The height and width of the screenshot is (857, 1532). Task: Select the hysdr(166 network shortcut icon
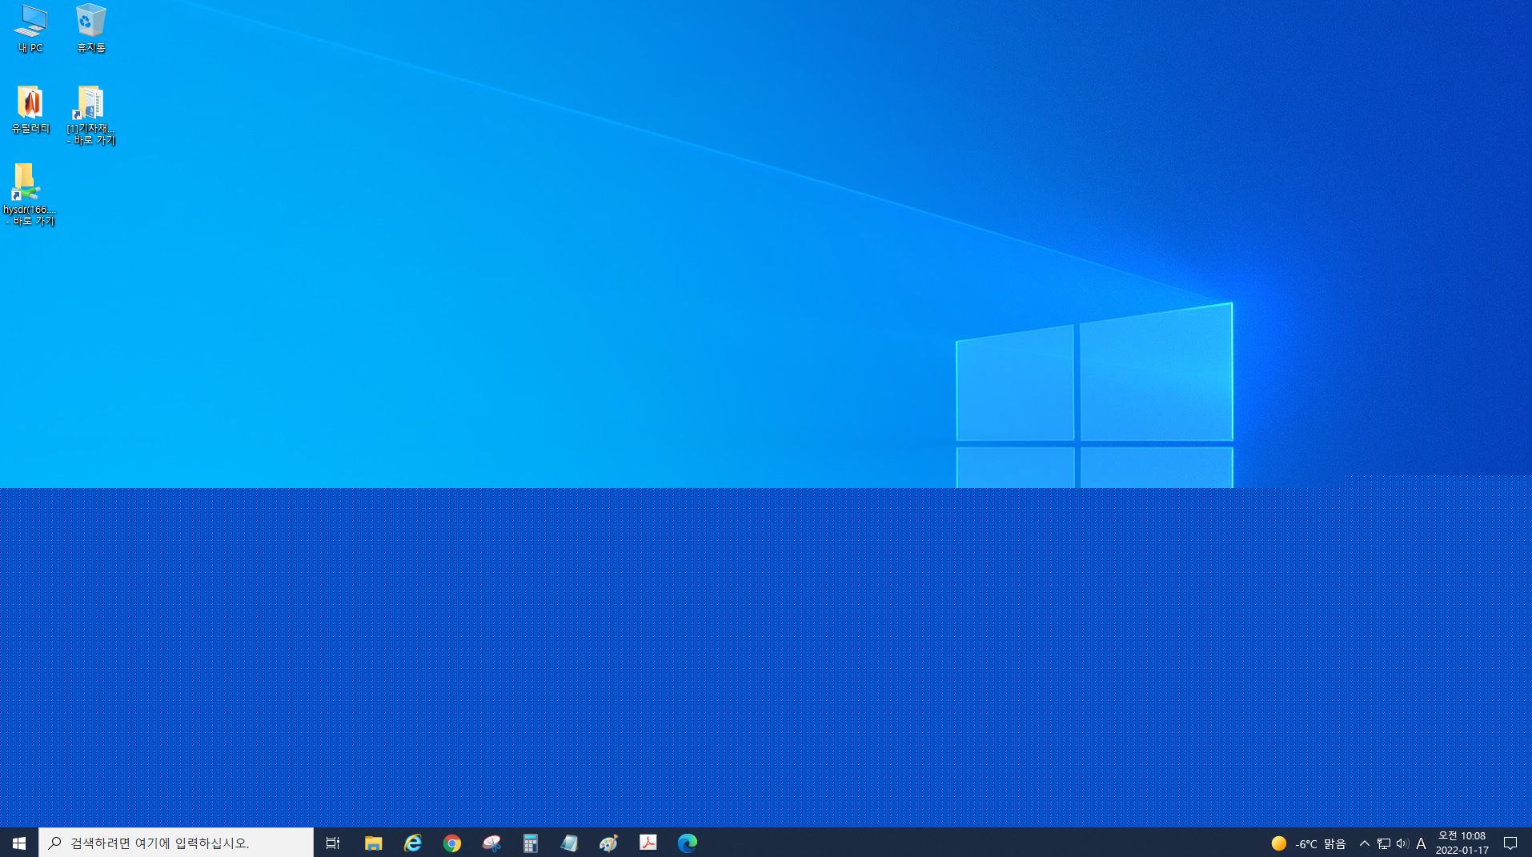point(30,195)
